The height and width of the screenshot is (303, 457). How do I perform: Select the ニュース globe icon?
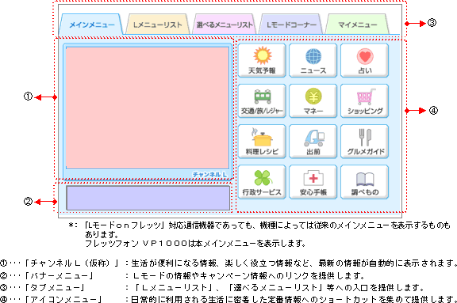[x=313, y=60]
